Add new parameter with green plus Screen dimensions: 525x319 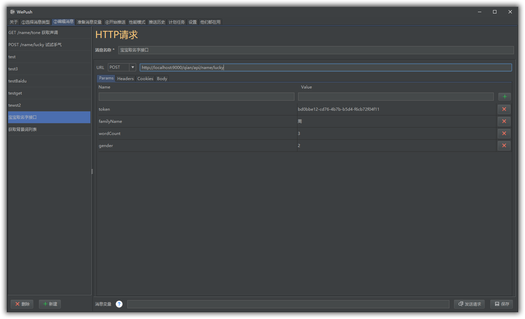tap(504, 97)
